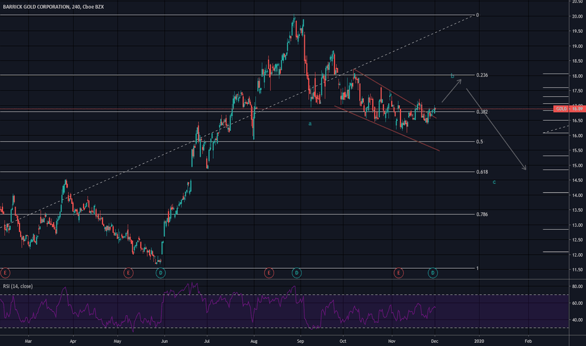
Task: Click the Mar label on time axis
Action: pyautogui.click(x=28, y=341)
